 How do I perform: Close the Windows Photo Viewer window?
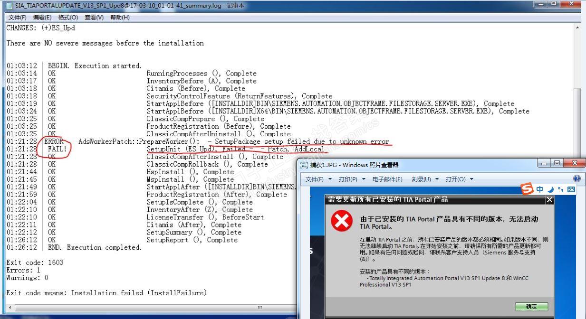point(574,163)
